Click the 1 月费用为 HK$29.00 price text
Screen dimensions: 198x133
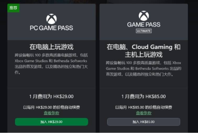tap(51, 96)
